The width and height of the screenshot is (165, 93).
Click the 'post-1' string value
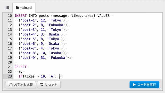point(29,20)
